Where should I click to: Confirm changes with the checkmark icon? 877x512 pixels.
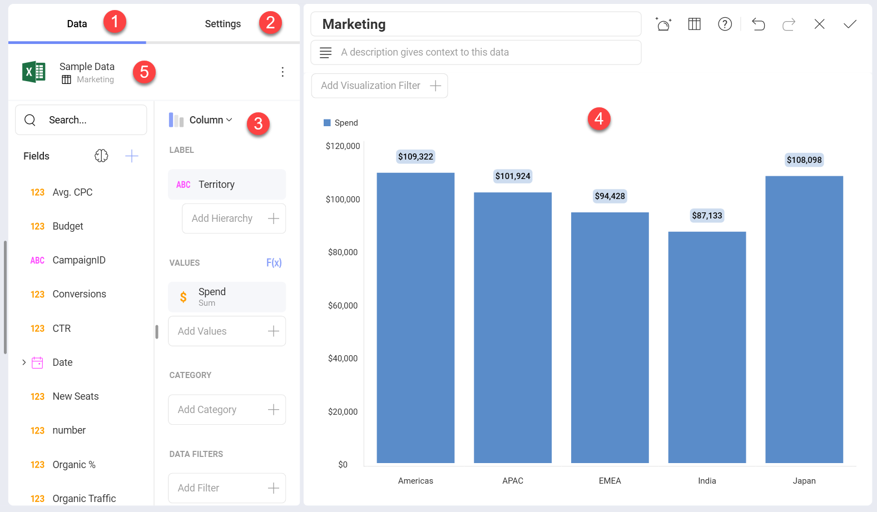tap(850, 24)
